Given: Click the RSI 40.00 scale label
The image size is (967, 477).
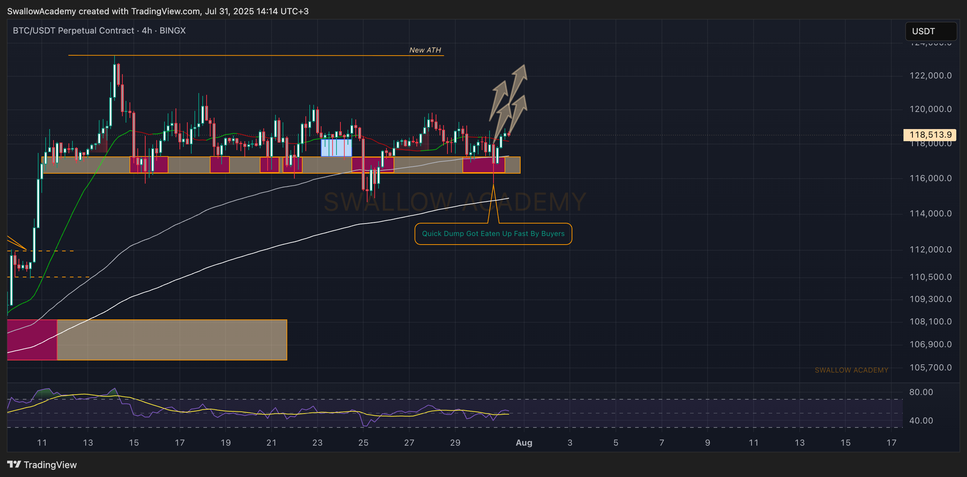Looking at the screenshot, I should (x=921, y=421).
